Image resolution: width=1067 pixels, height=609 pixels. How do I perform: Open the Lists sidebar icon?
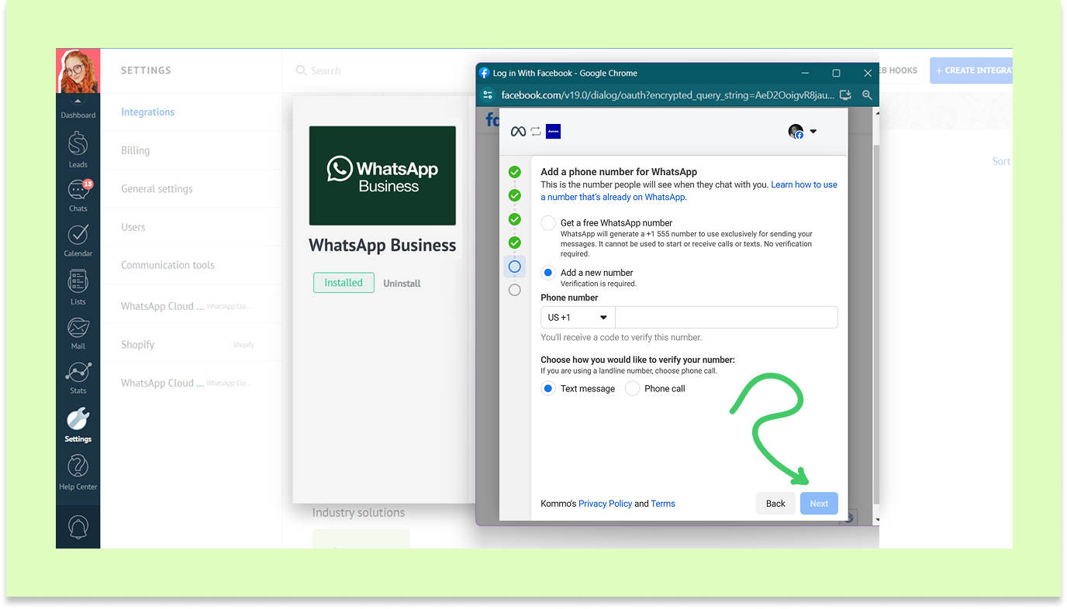(78, 284)
